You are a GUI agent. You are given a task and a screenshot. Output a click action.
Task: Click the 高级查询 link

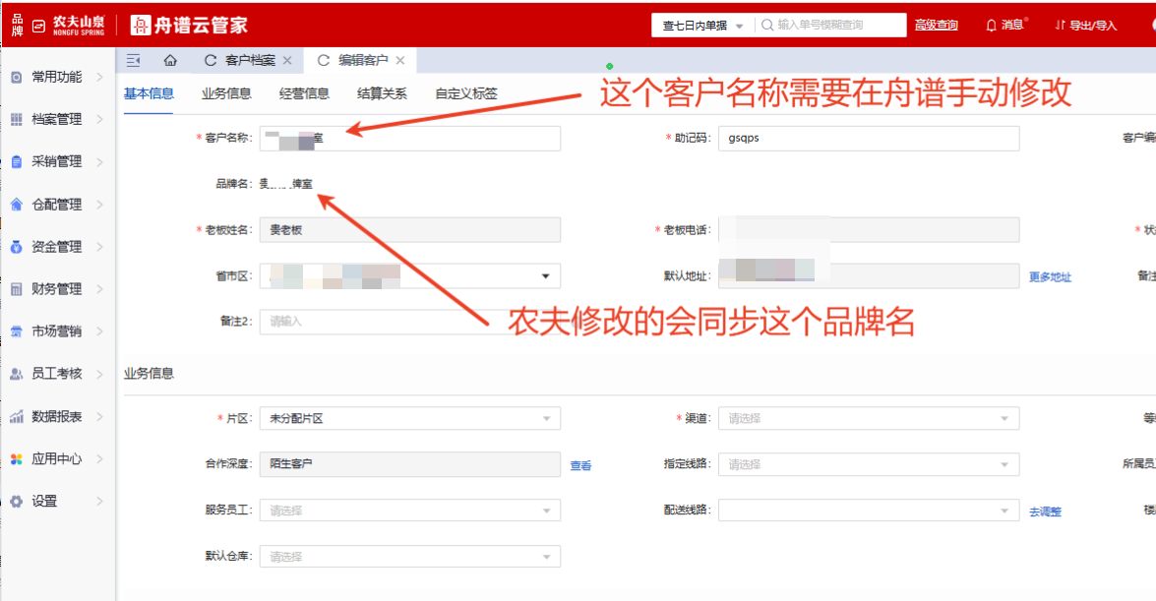point(936,26)
